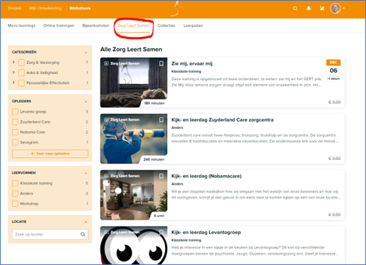Bookmark the Zuyderland Care kijk- en leerdag
This screenshot has width=366, height=265.
pos(161,119)
